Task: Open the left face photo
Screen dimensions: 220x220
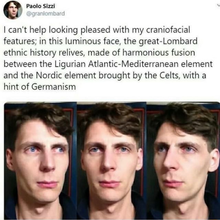Action: point(41,161)
